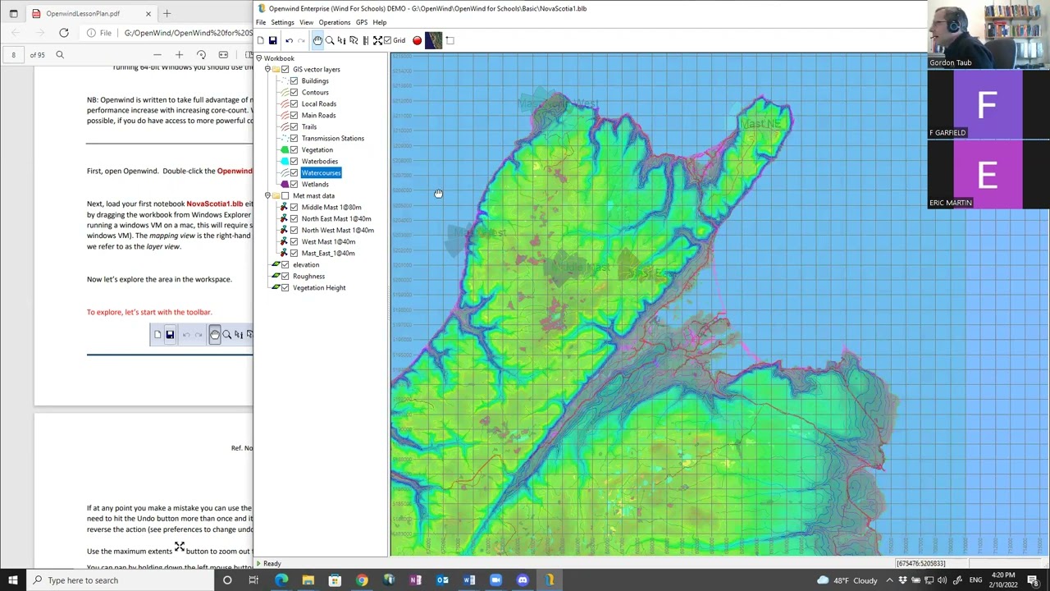Open Word from the taskbar
Viewport: 1050px width, 591px height.
coord(469,580)
